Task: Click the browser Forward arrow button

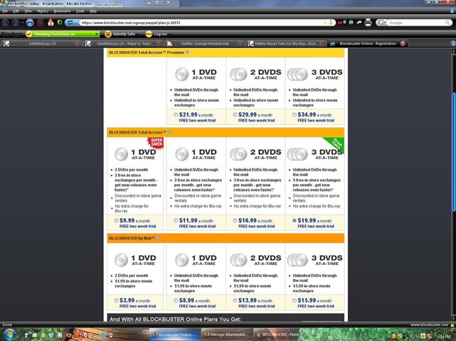Action: (x=16, y=23)
